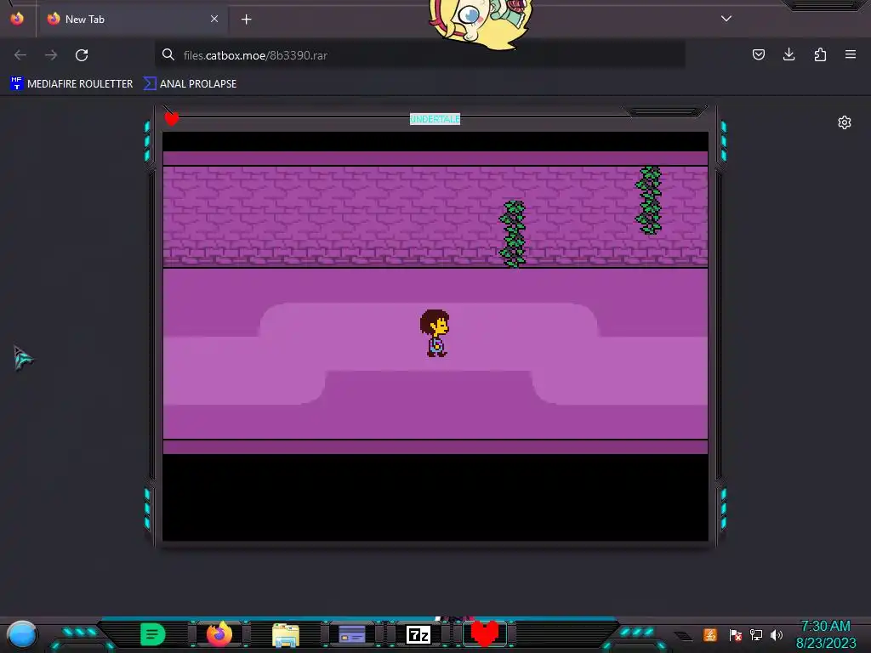Click the orange tray application icon
871x653 pixels.
coord(710,634)
